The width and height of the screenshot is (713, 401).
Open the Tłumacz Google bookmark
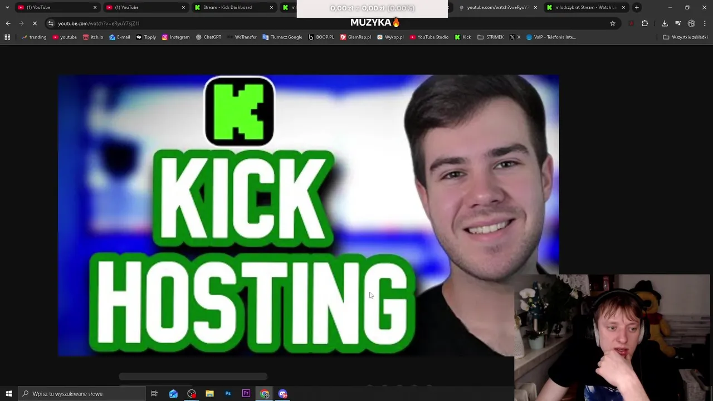click(x=282, y=37)
